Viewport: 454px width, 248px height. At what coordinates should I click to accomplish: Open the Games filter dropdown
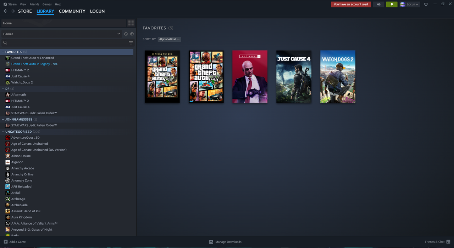[x=61, y=34]
